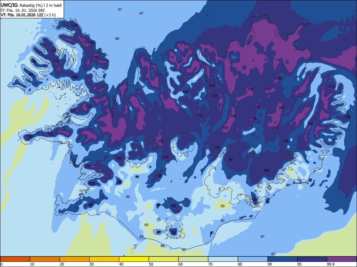This screenshot has height=267, width=357.
Task: Click the map title 'Rakastig (%) í 2 m hæð'
Action: point(41,5)
